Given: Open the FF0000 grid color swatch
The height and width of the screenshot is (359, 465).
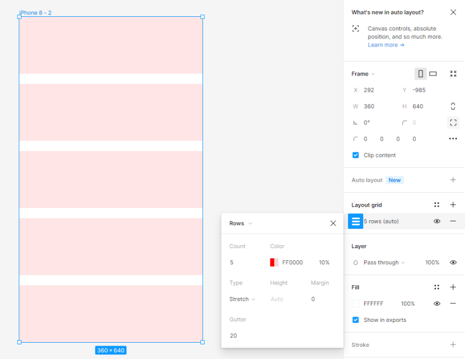Looking at the screenshot, I should (274, 263).
